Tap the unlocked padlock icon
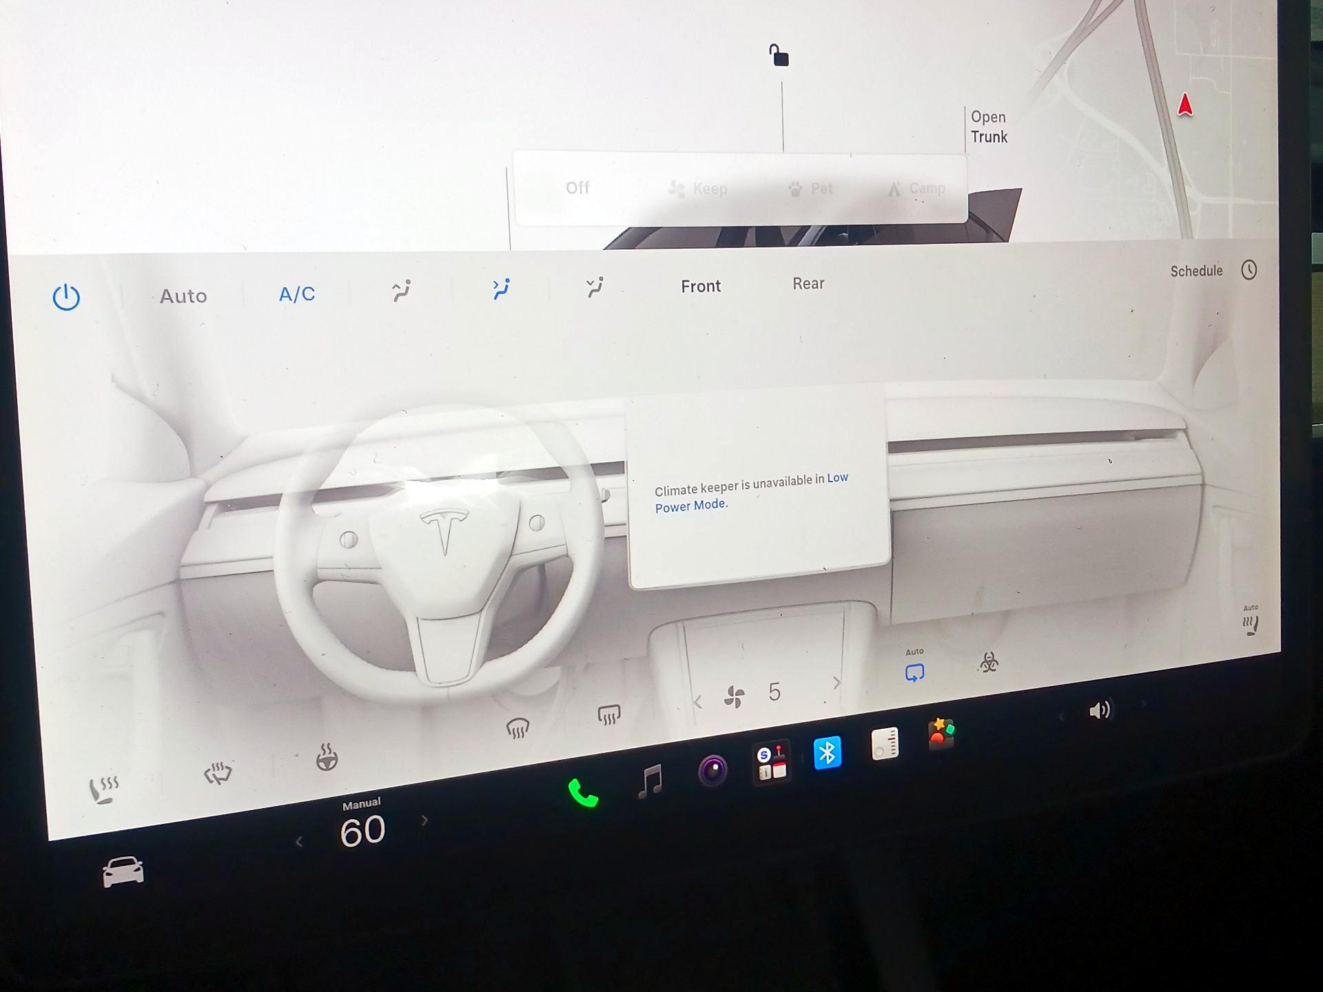The height and width of the screenshot is (992, 1323). [x=779, y=55]
